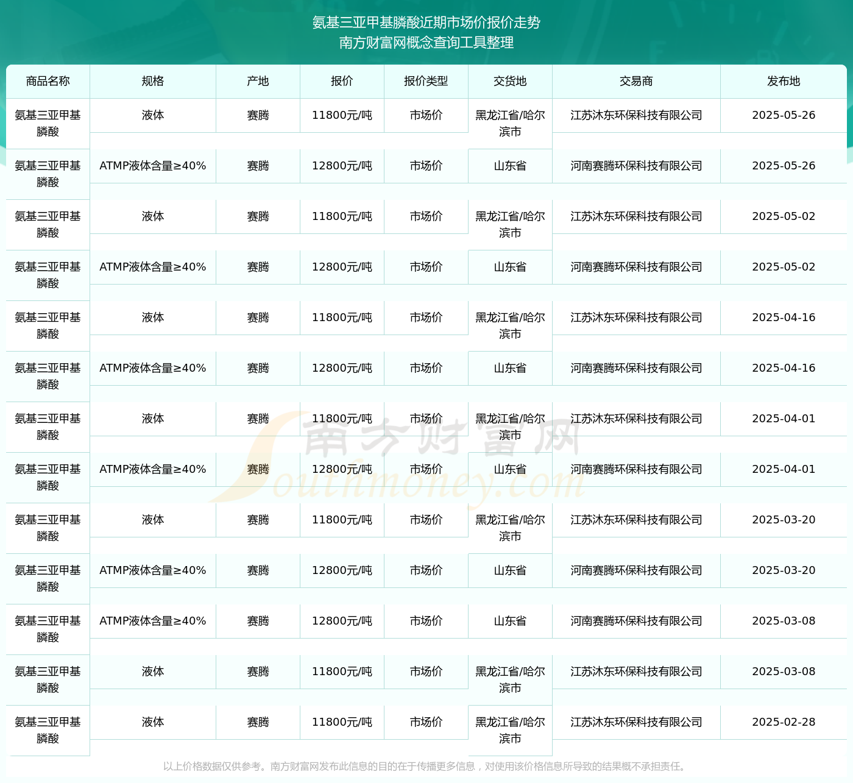Click ATMP液体含量≥40% in the 2025-03-08 row
853x783 pixels.
pyautogui.click(x=153, y=621)
